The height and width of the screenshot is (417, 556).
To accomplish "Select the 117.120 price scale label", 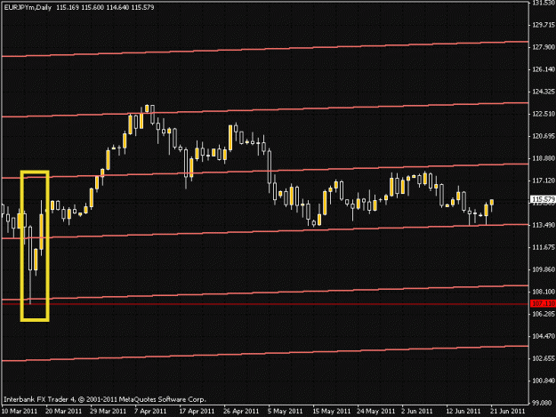I will 544,180.
